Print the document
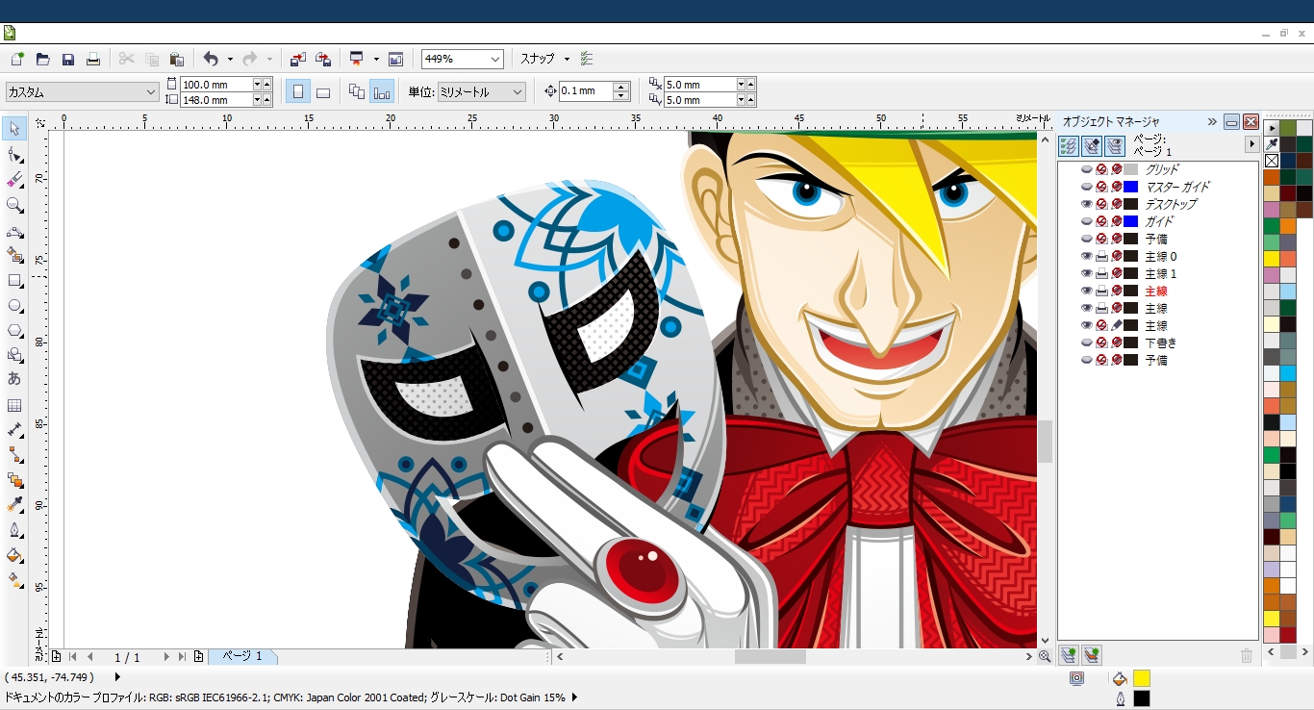The width and height of the screenshot is (1314, 710). click(93, 59)
